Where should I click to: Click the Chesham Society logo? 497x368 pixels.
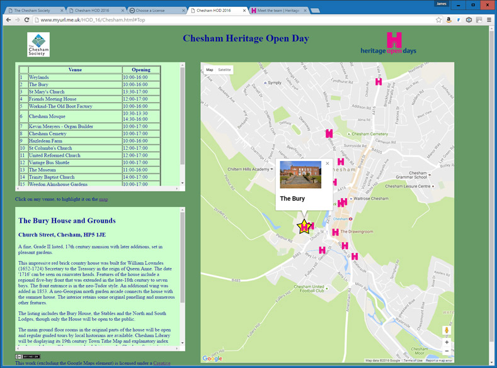[x=38, y=45]
